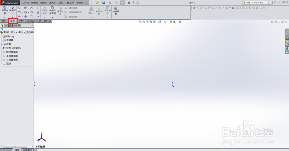
Task: Activate Zoom to Area in view toolbar
Action: [144, 22]
